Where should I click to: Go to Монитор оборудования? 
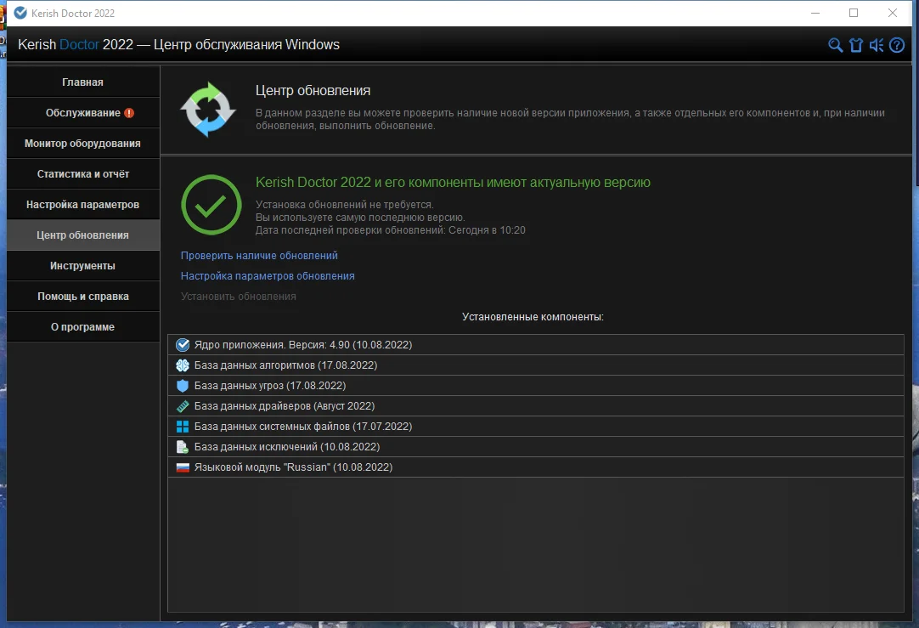[x=82, y=143]
